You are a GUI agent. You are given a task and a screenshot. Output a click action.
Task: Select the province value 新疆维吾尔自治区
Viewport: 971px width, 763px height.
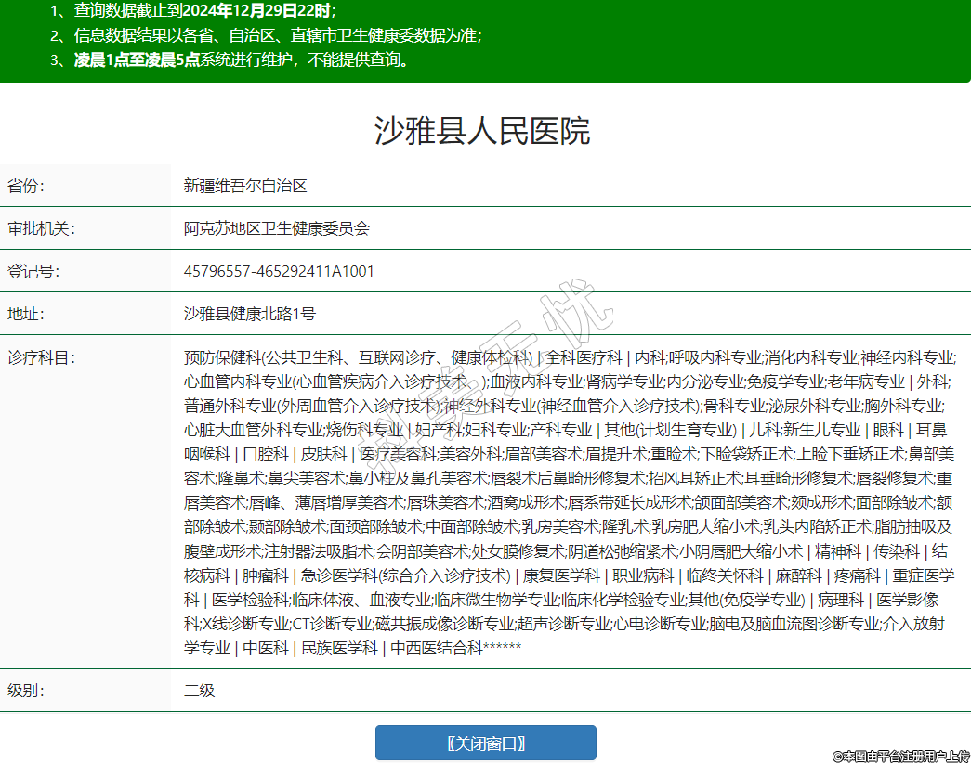[x=245, y=186]
